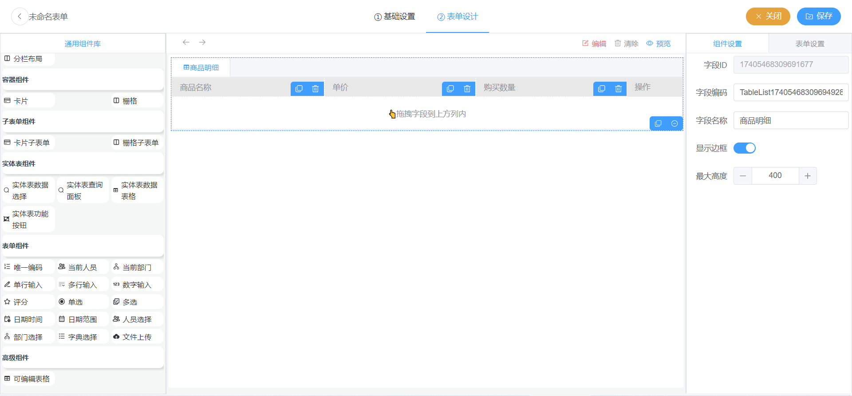Delete the 单价 column using trash icon
This screenshot has width=852, height=396.
[x=467, y=89]
